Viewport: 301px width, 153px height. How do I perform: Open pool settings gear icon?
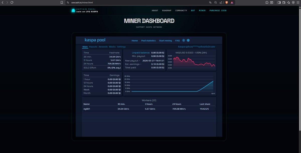[188, 40]
